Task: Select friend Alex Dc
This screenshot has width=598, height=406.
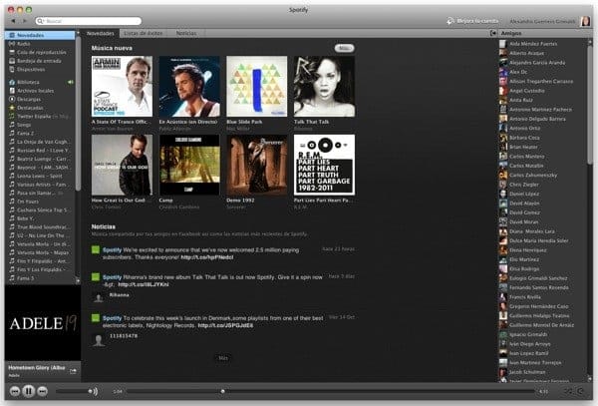Action: [x=542, y=72]
